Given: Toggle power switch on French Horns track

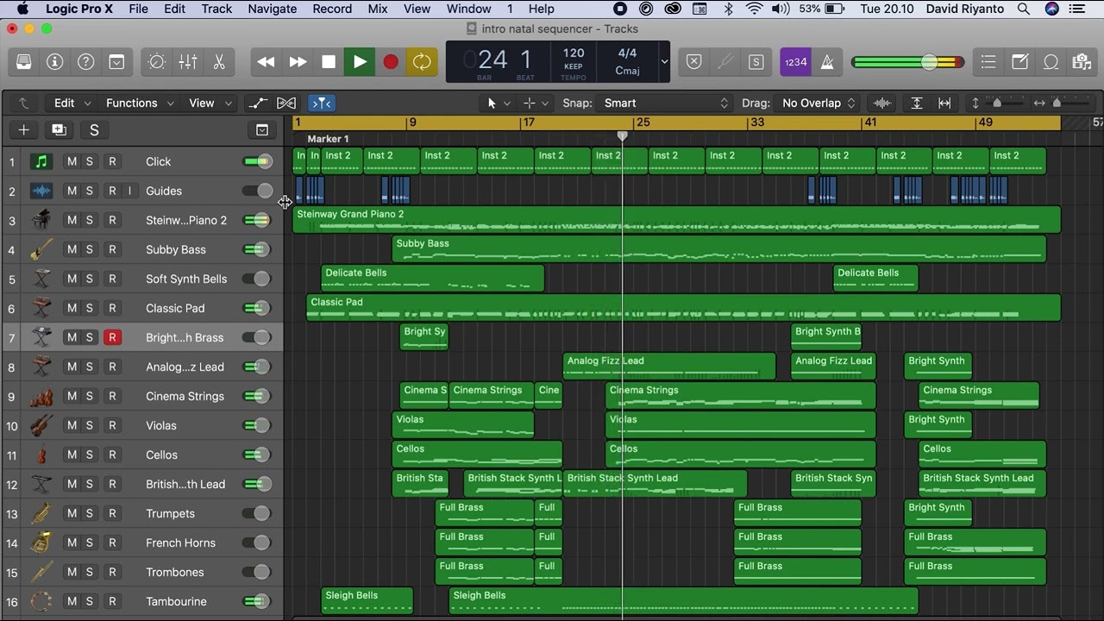Looking at the screenshot, I should tap(257, 543).
